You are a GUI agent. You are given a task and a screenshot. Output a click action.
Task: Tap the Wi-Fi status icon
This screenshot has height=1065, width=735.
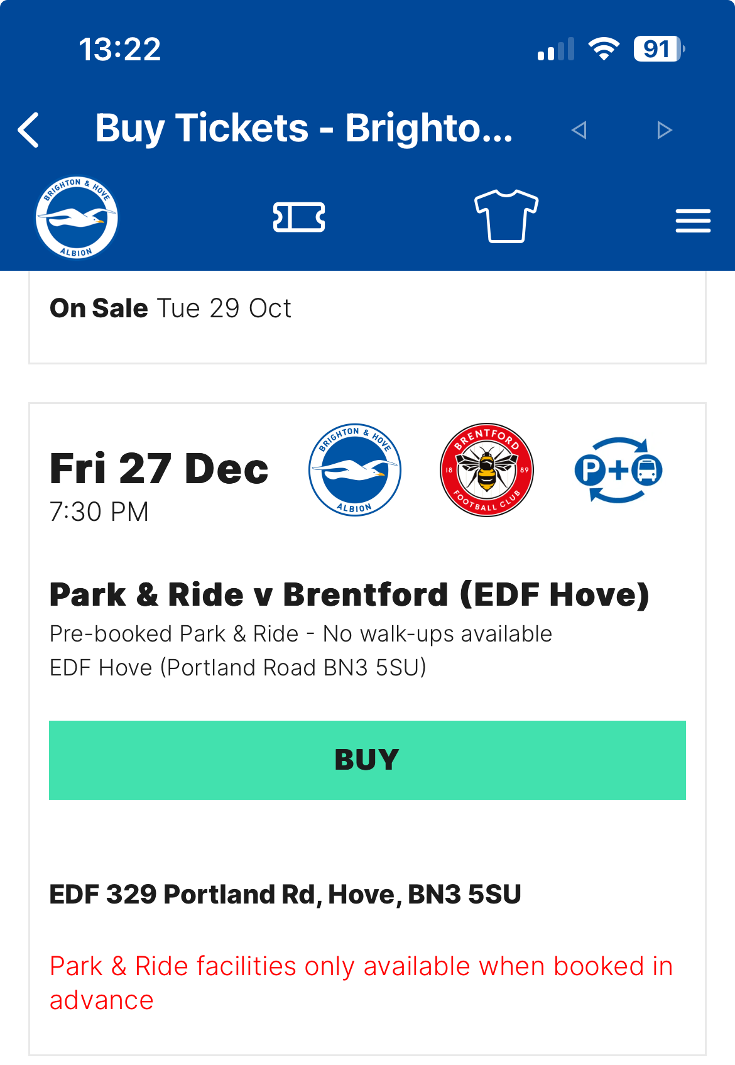click(604, 49)
